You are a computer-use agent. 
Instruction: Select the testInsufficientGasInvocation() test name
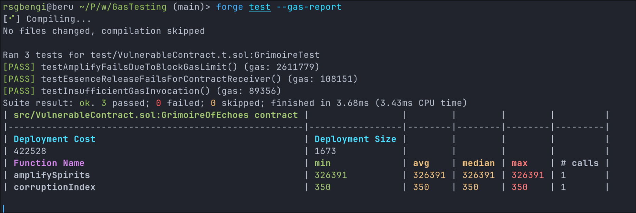(x=125, y=91)
